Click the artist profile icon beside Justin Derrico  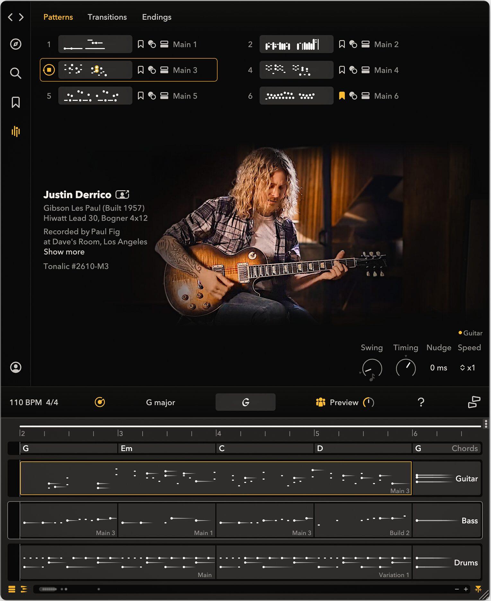point(122,195)
